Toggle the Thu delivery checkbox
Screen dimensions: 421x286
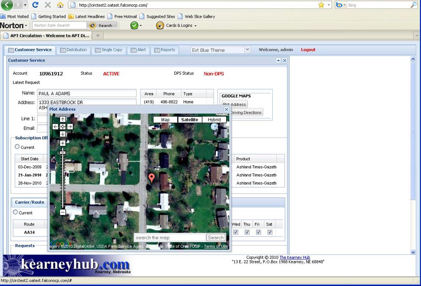coord(247,232)
